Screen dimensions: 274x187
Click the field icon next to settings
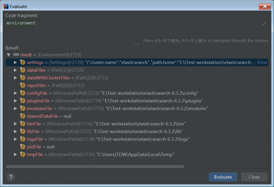[23, 63]
